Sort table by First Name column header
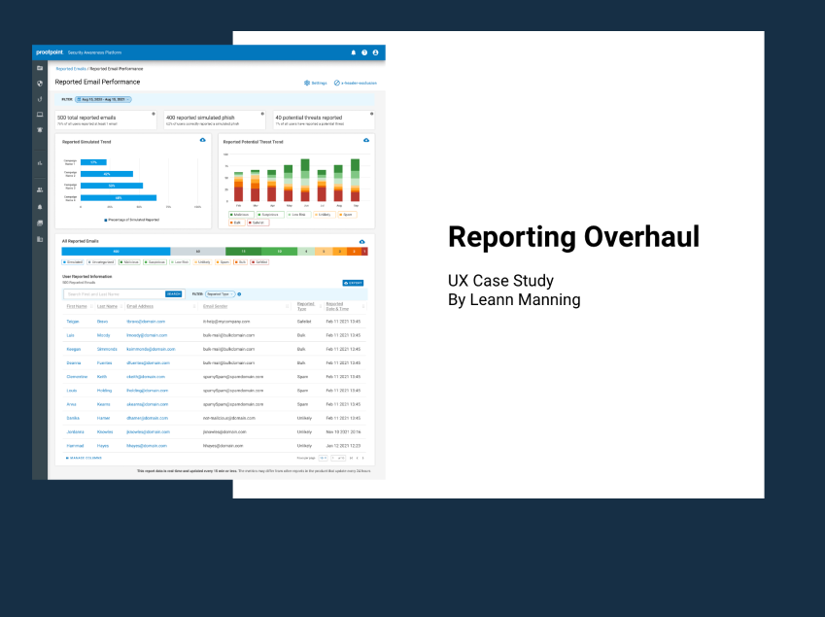825x617 pixels. click(77, 307)
